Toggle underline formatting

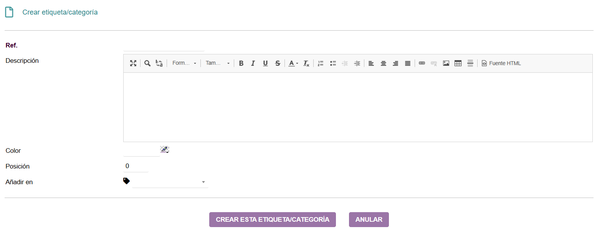(x=265, y=63)
